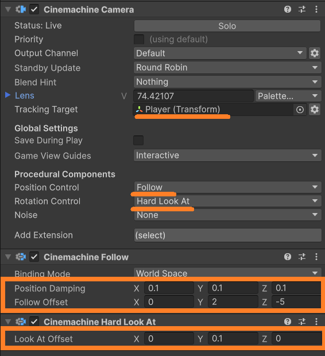
Task: Open the Add Extension select dropdown
Action: click(x=227, y=235)
